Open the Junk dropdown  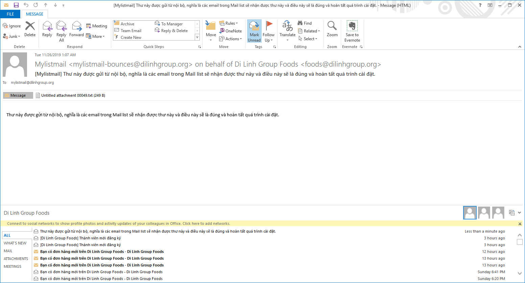11,36
